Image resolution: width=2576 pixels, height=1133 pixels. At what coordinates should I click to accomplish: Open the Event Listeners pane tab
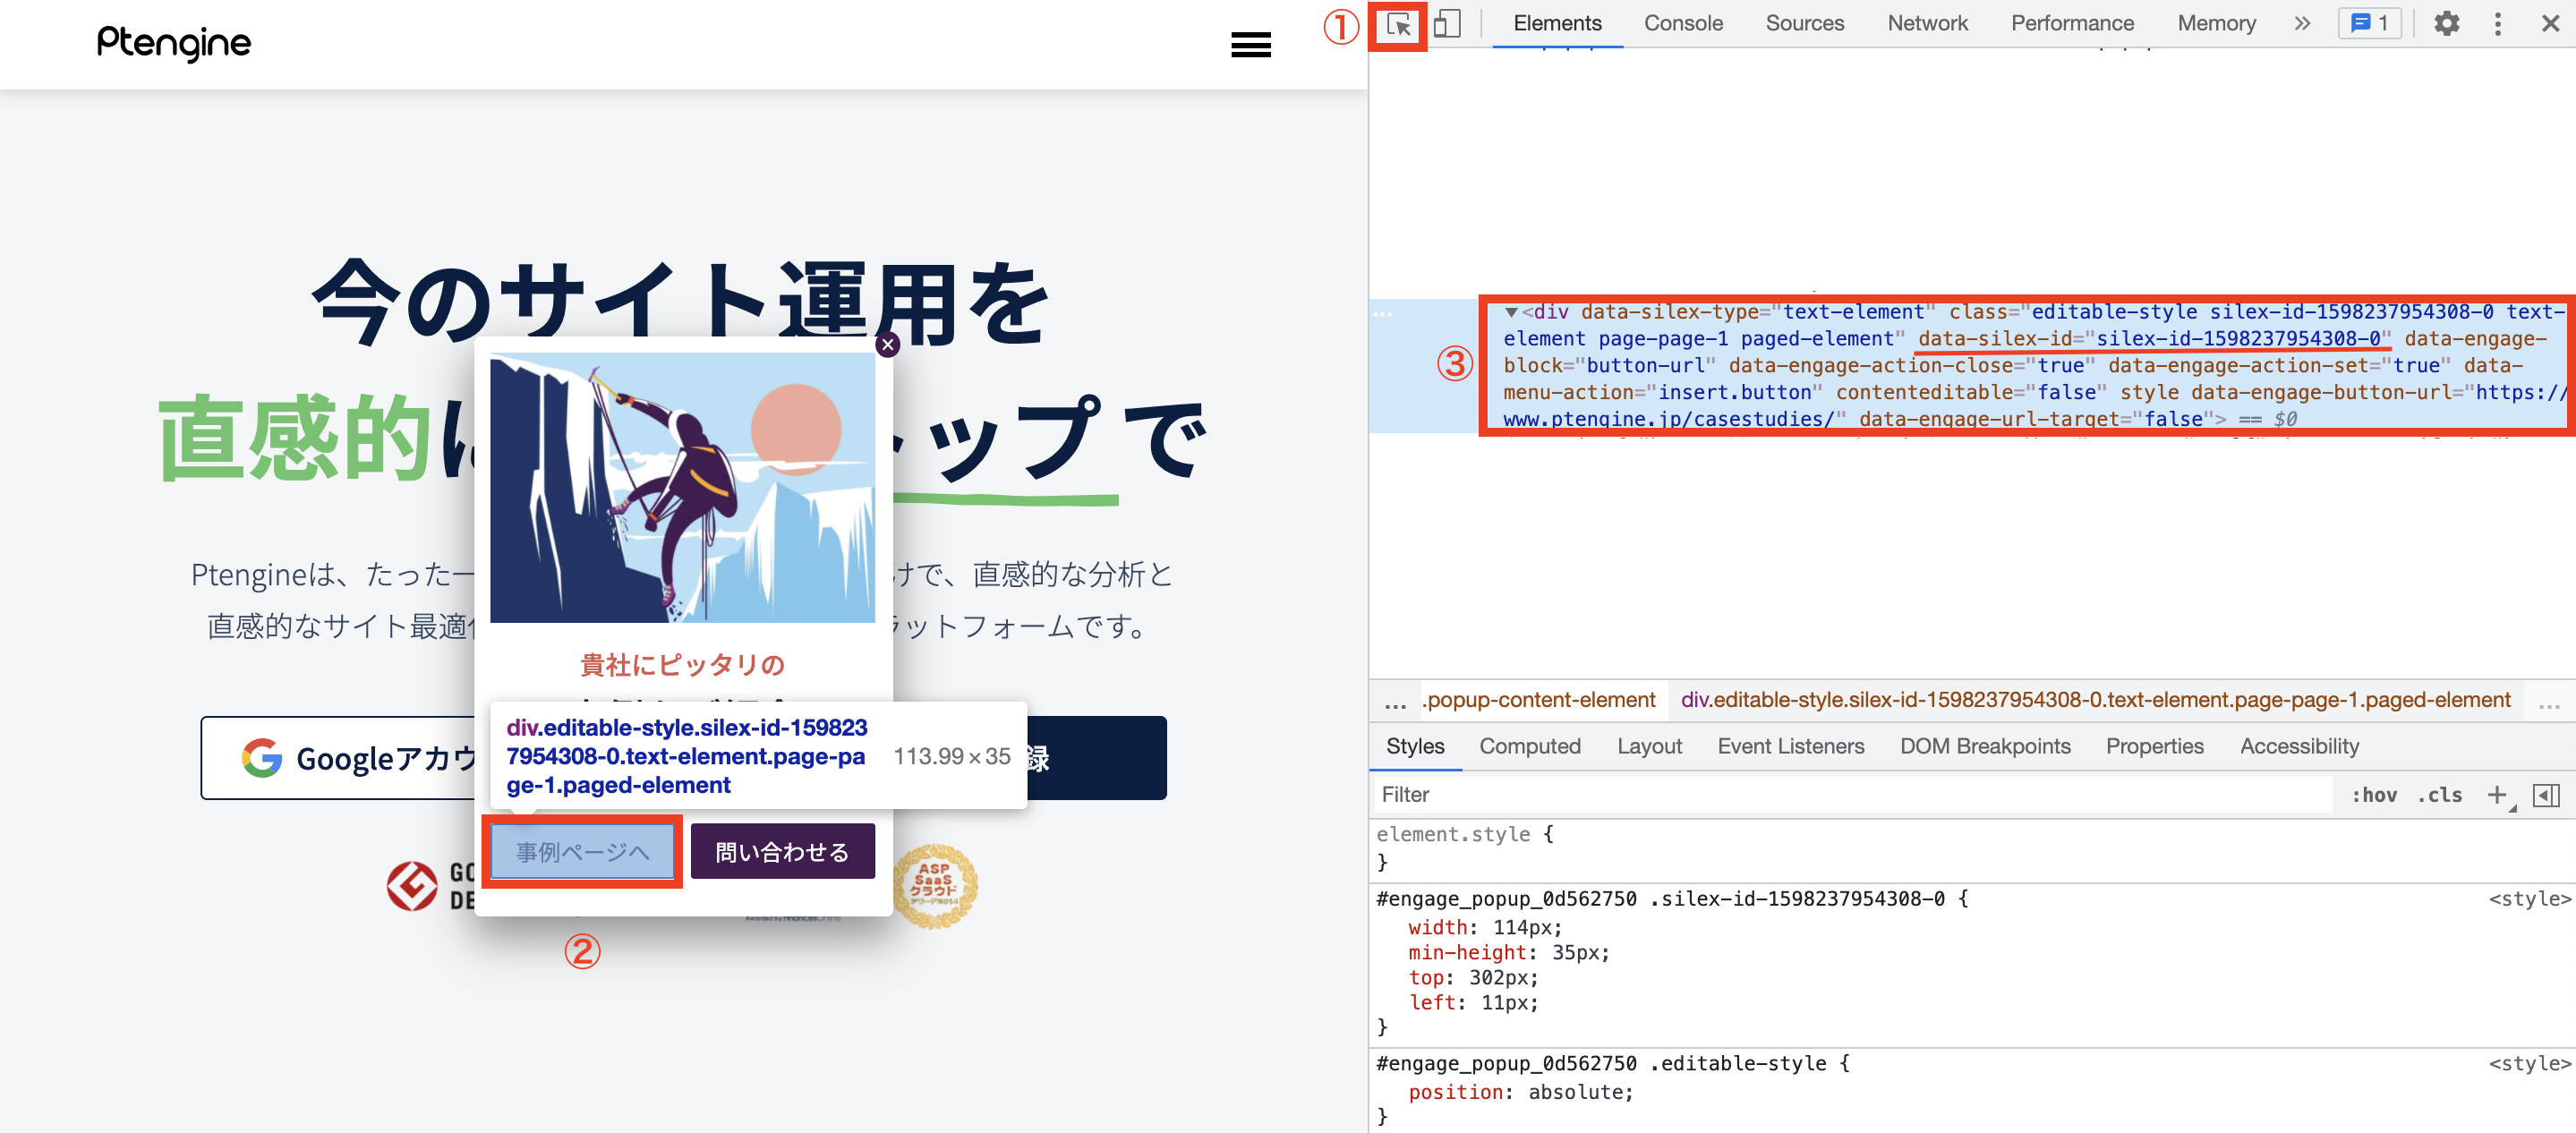point(1790,747)
